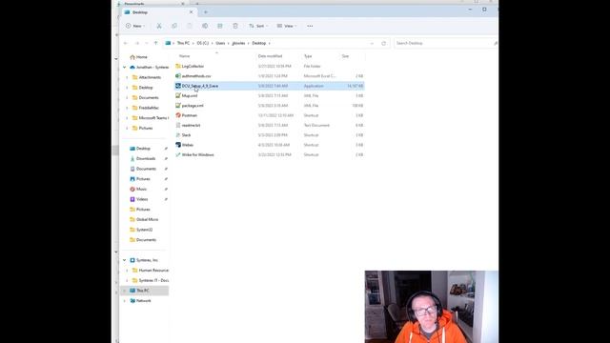Select the Postman shortcut icon
This screenshot has height=343, width=610.
tap(178, 115)
